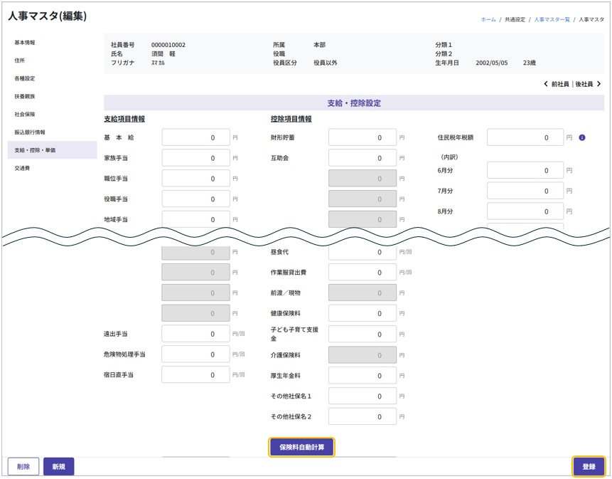Click the info icon beside 住民税年税額
The image size is (612, 479).
pos(582,137)
